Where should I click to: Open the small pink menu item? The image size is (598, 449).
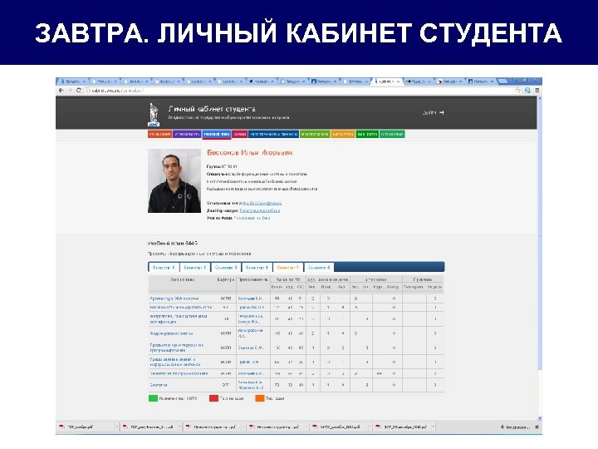239,134
